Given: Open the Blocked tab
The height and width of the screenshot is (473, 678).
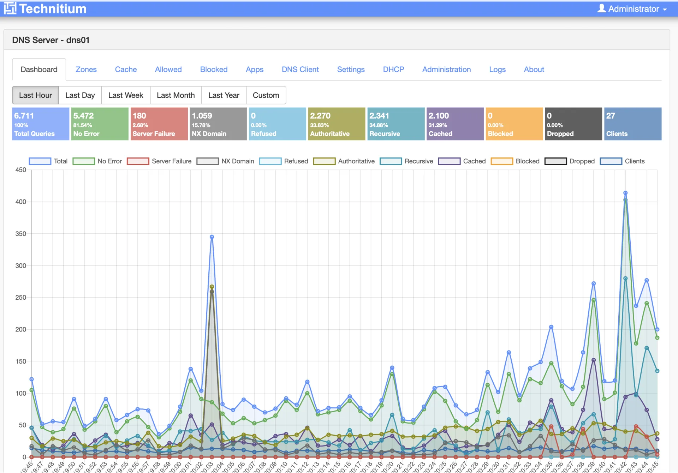Looking at the screenshot, I should click(214, 70).
